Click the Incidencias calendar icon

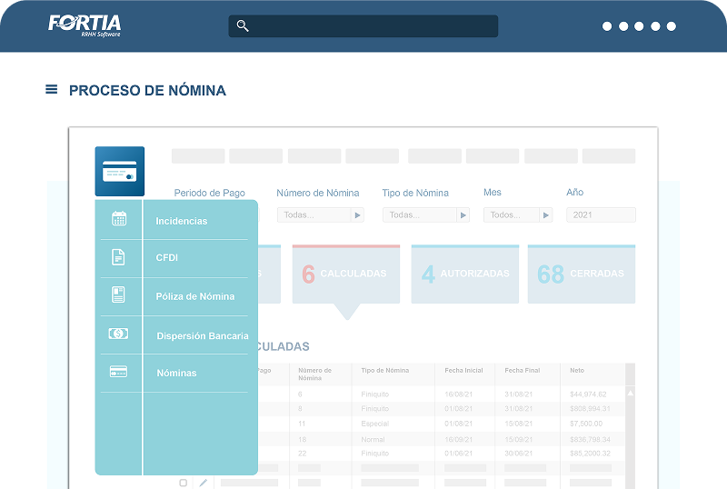tap(119, 219)
